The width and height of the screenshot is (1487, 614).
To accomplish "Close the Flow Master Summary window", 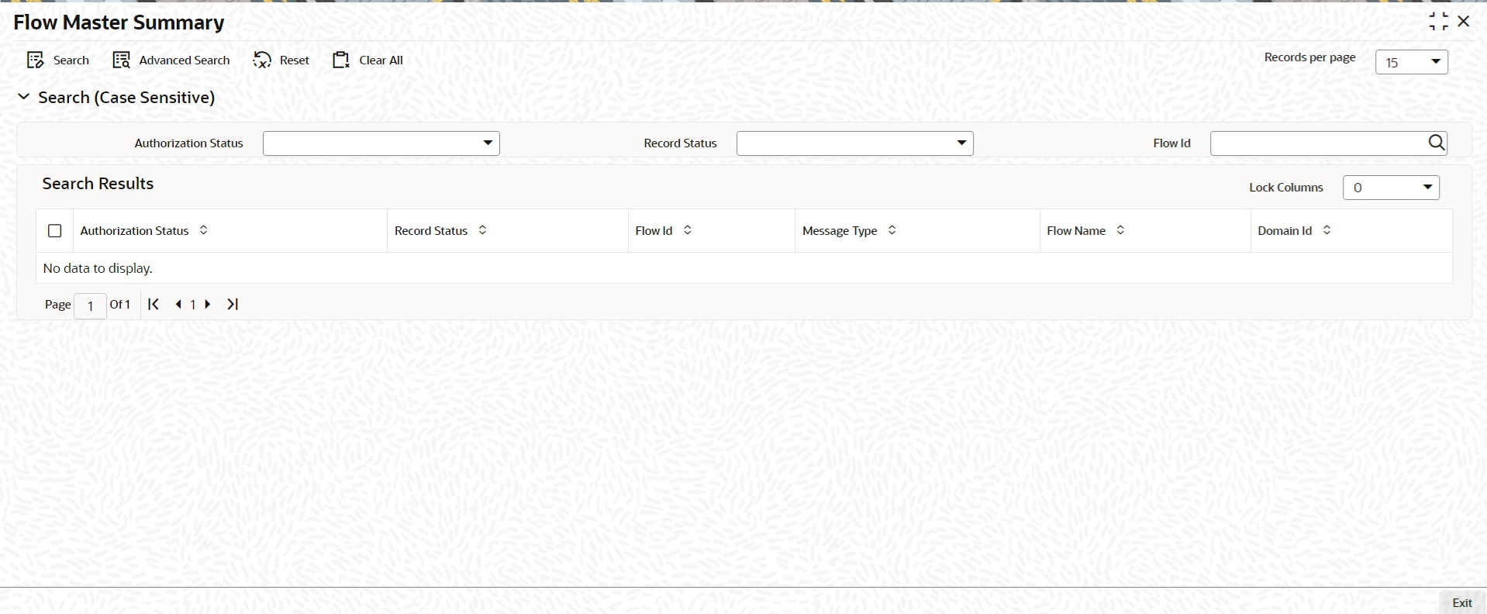I will pyautogui.click(x=1464, y=22).
